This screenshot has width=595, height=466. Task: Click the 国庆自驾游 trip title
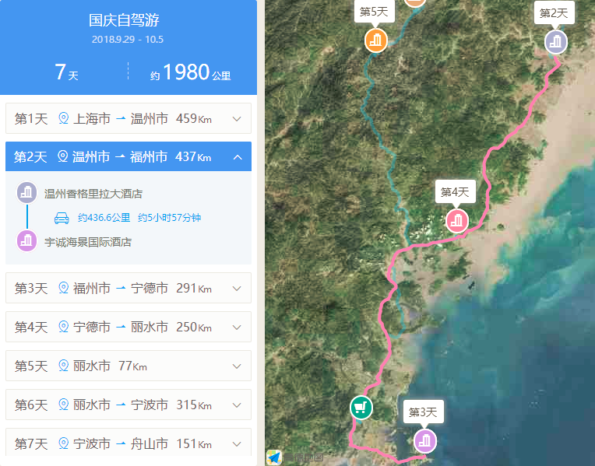click(124, 20)
